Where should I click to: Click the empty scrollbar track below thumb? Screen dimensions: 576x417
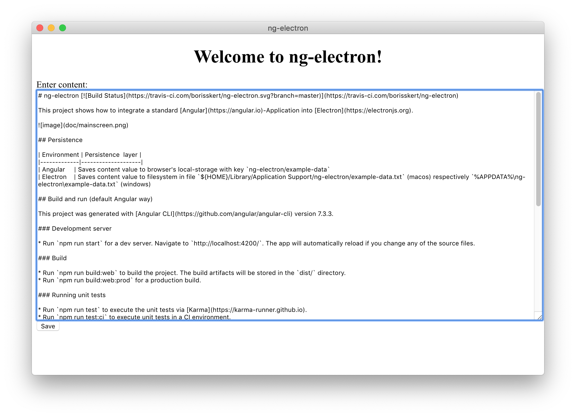point(538,258)
